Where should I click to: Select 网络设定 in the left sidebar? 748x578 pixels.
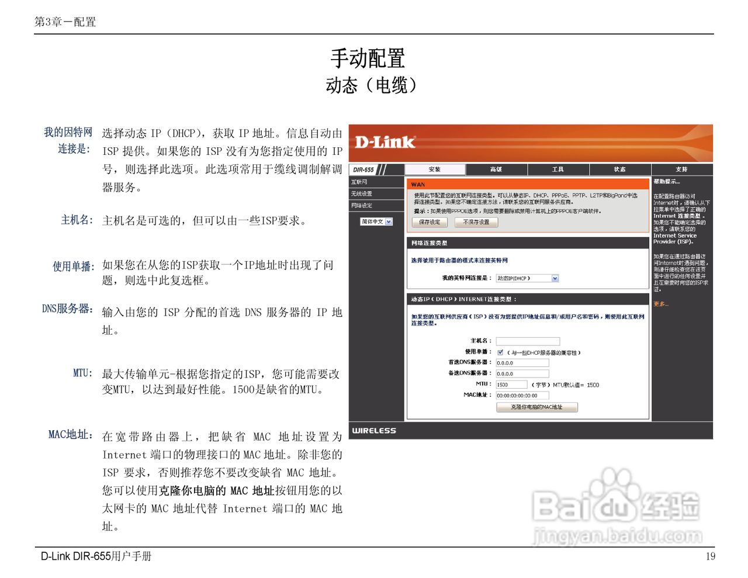pyautogui.click(x=376, y=206)
